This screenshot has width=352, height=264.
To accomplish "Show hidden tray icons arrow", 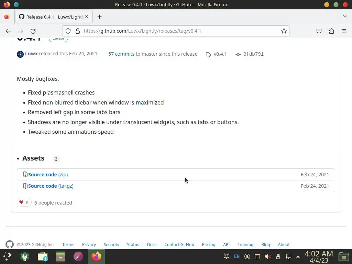I will coord(298,256).
